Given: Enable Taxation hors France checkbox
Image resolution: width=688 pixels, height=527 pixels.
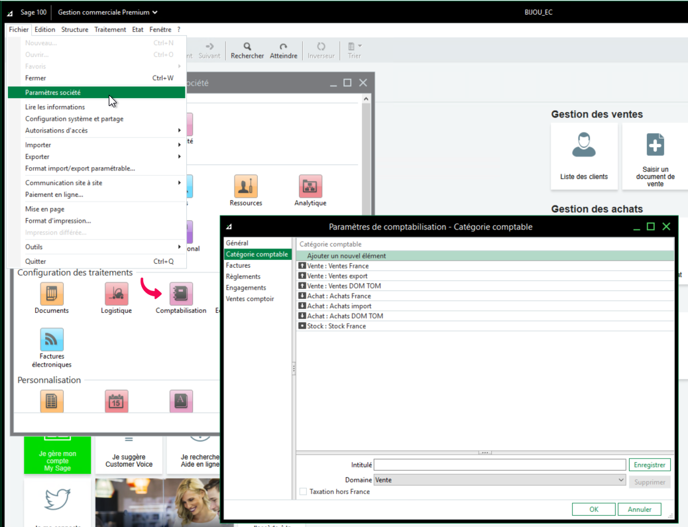Looking at the screenshot, I should click(x=303, y=492).
